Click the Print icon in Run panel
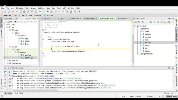 click(x=10, y=86)
